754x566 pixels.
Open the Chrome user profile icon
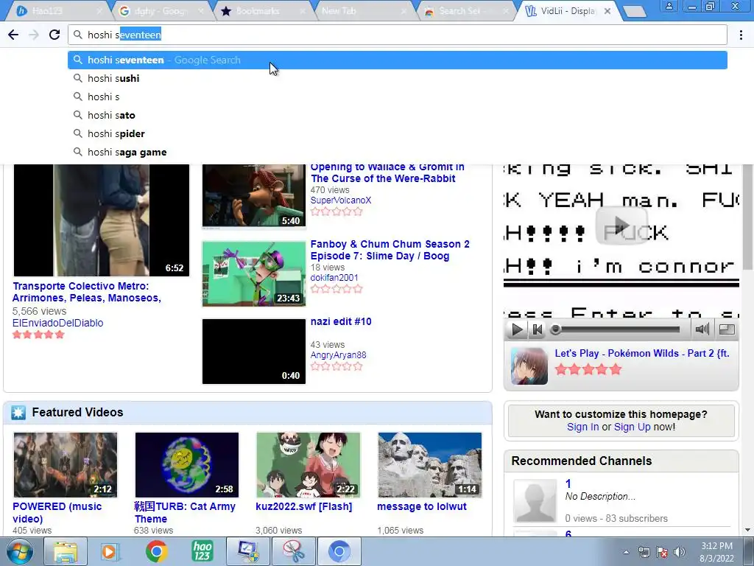pos(669,6)
